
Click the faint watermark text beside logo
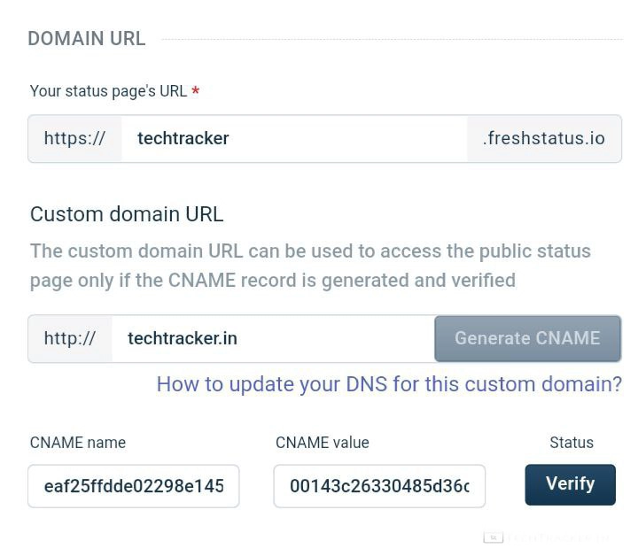coord(558,537)
